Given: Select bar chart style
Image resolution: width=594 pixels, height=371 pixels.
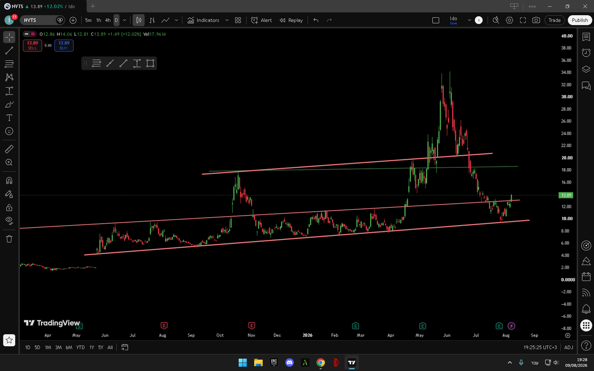Looking at the screenshot, I should tap(152, 20).
